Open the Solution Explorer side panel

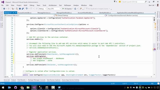(x=158, y=25)
